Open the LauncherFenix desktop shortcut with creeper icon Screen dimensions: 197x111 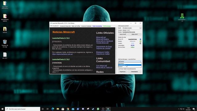[182, 18]
